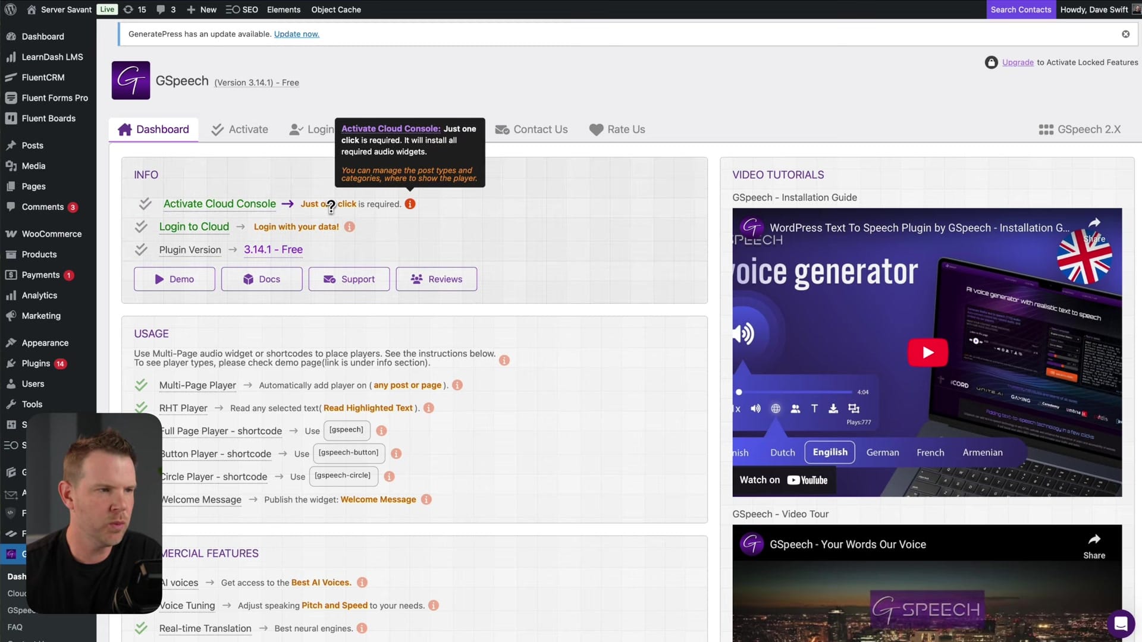Dismiss the GeneratePress update notice

[1125, 34]
